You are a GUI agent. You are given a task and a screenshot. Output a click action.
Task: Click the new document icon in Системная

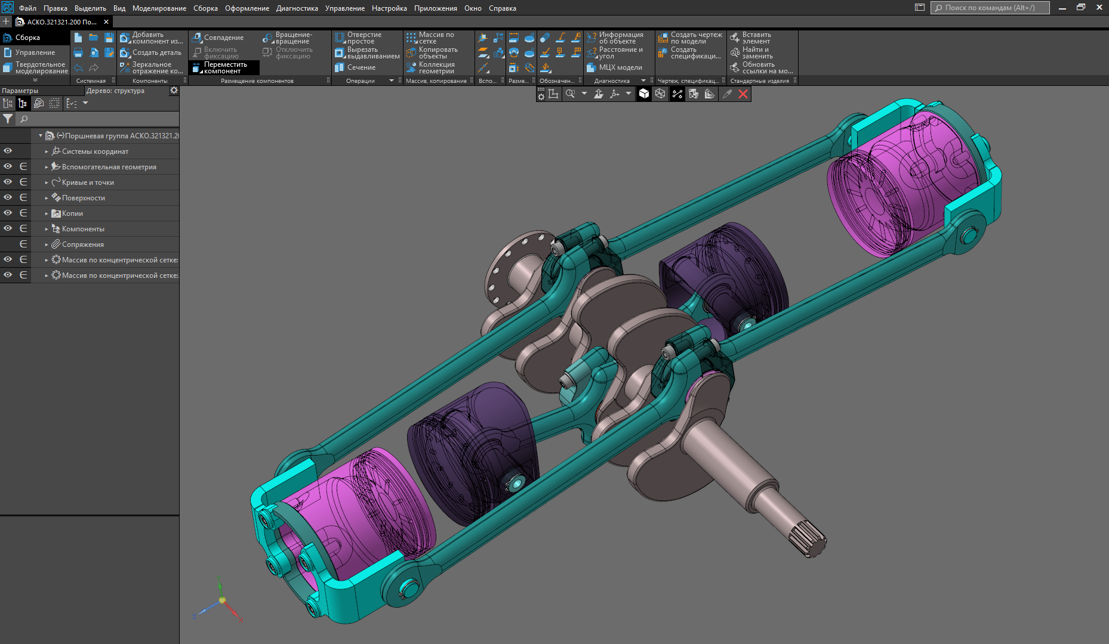click(78, 38)
